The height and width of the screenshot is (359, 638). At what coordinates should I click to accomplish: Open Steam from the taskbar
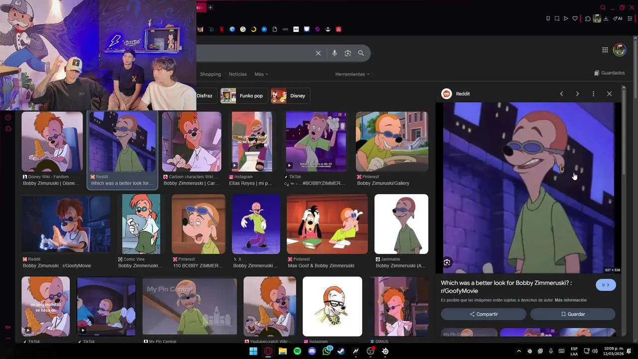coord(341,352)
